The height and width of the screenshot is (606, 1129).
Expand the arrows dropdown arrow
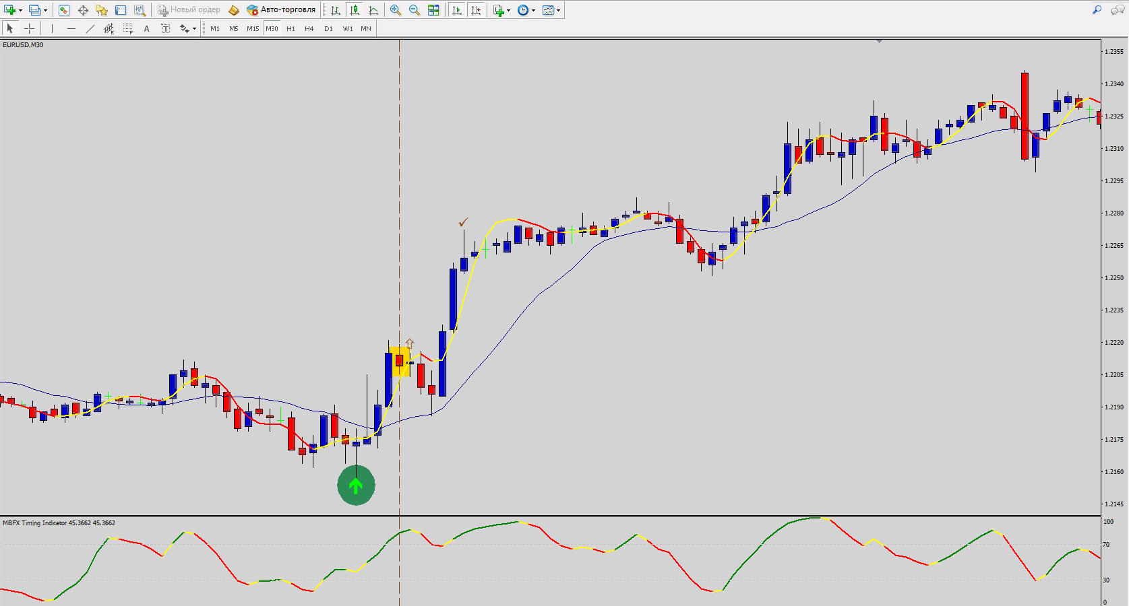[x=194, y=28]
